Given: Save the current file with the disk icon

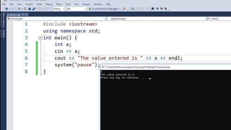Looking at the screenshot, I should (x=30, y=9).
